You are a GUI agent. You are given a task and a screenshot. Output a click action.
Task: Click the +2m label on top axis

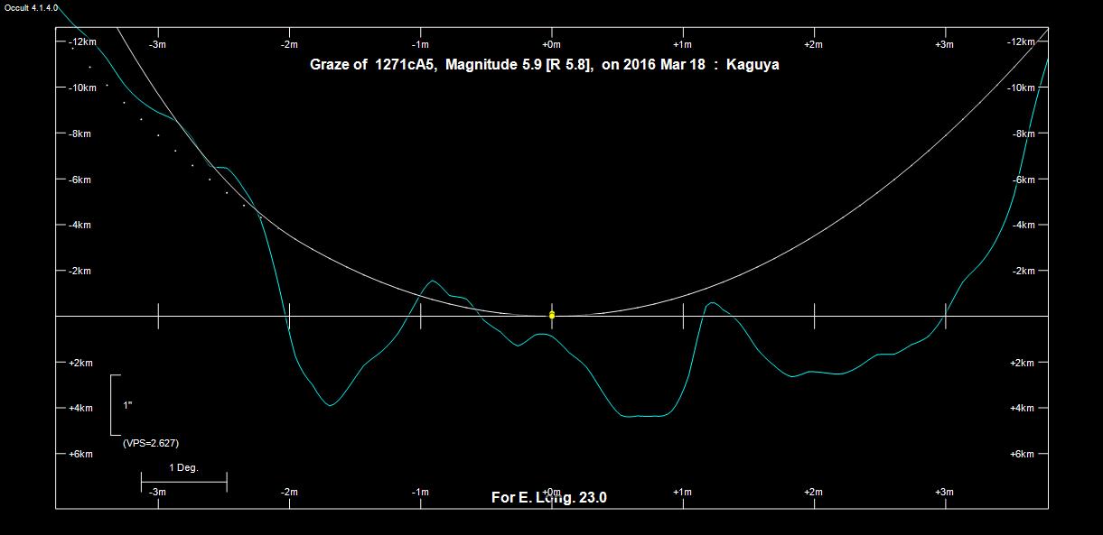pos(813,44)
